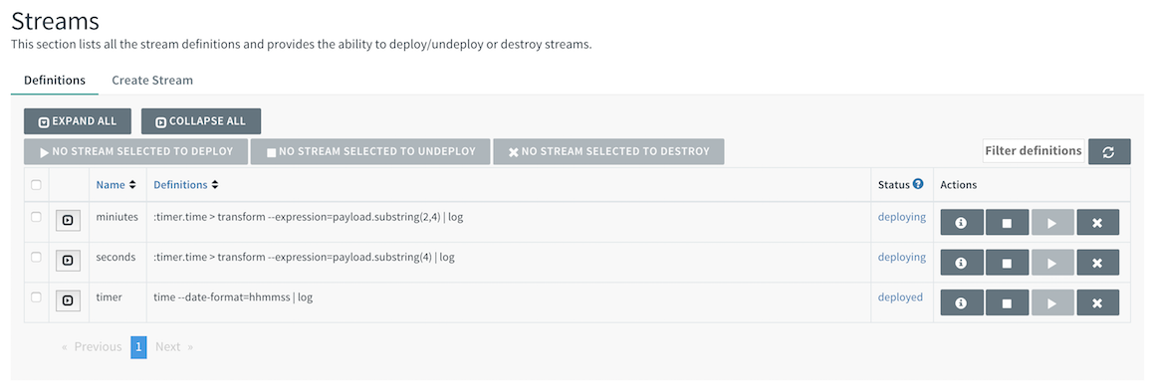Destroy the timer stream via the X icon

tap(1097, 302)
